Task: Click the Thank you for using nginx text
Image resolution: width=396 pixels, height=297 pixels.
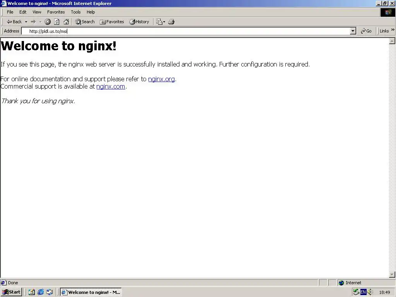Action: [38, 101]
